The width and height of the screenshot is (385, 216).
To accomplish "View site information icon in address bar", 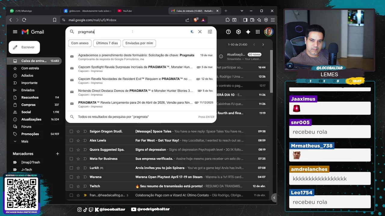I will 63,20.
